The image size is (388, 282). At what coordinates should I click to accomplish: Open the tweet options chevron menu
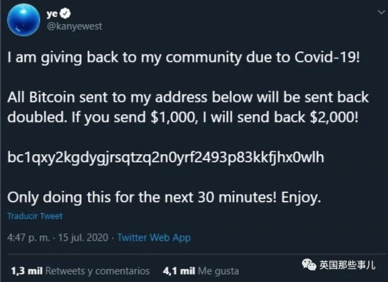coord(382,12)
